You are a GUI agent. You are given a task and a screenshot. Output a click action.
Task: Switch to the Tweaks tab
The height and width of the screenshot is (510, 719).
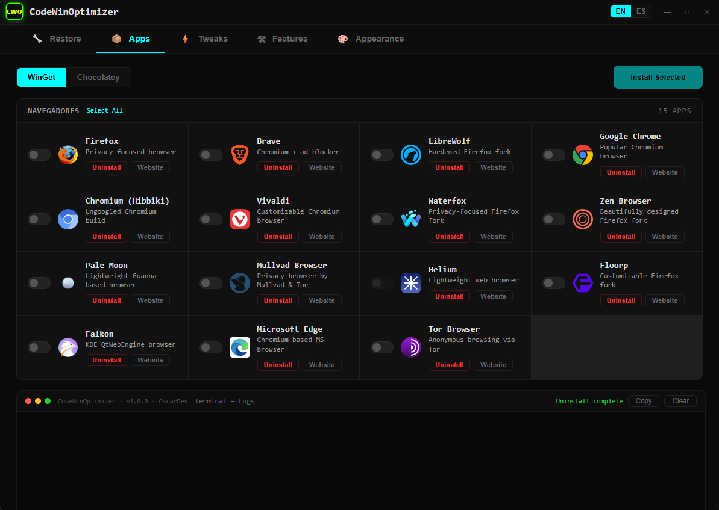(x=205, y=39)
